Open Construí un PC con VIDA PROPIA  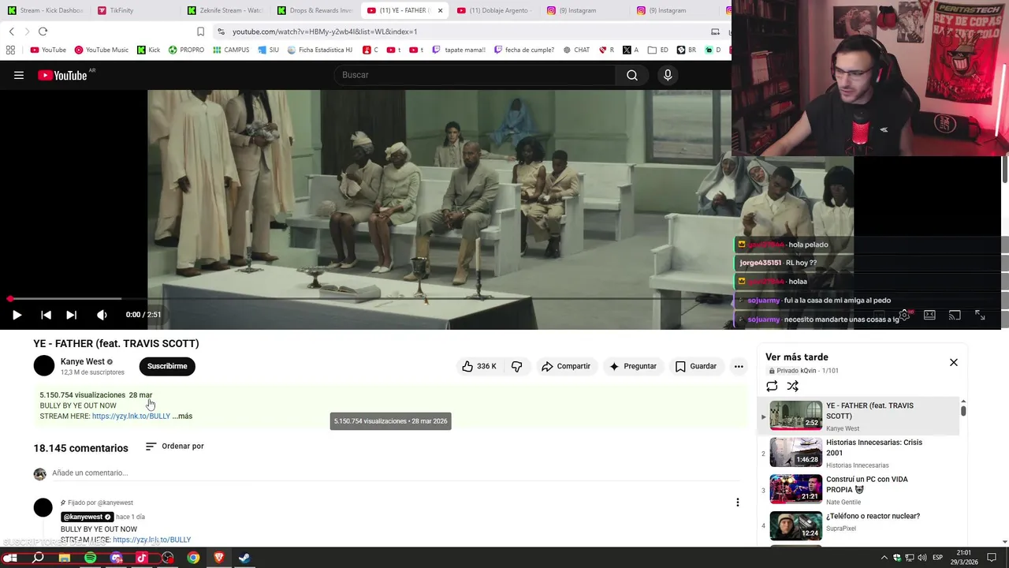tap(858, 490)
